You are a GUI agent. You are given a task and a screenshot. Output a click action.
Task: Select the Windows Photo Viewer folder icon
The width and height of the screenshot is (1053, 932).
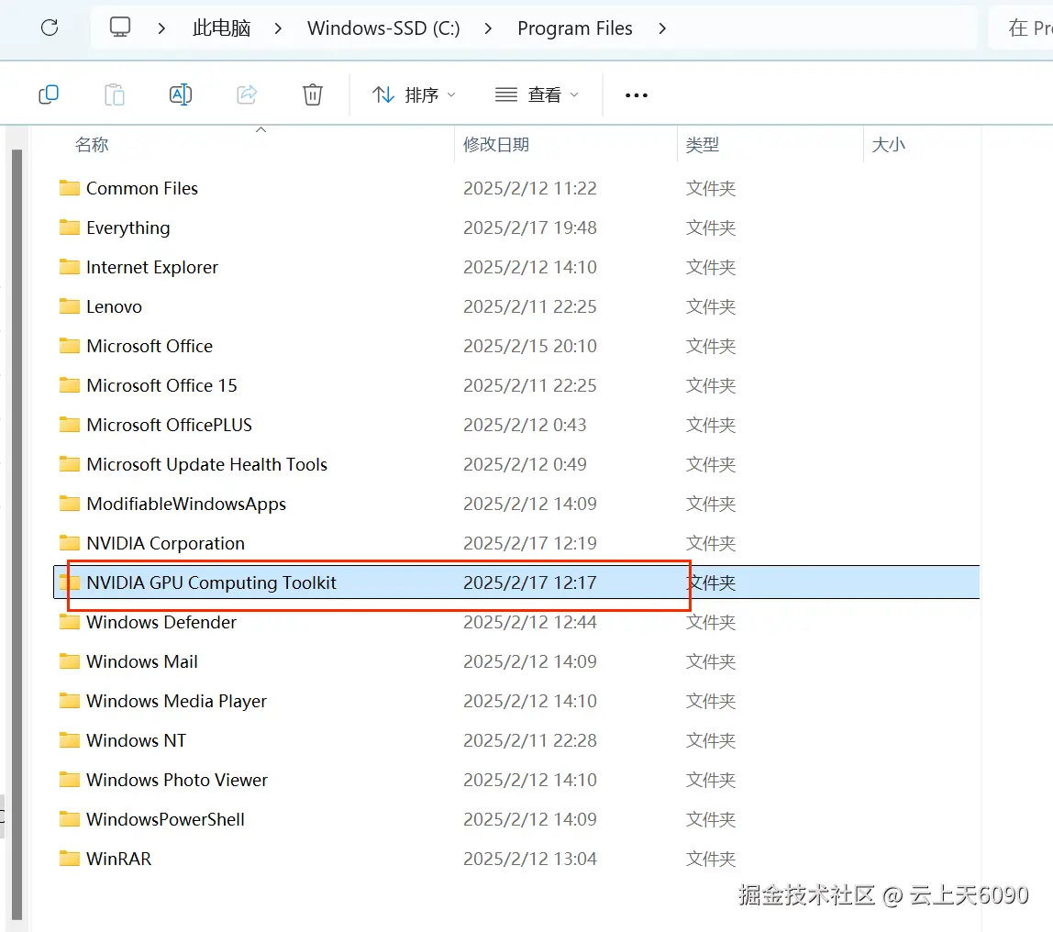point(69,780)
